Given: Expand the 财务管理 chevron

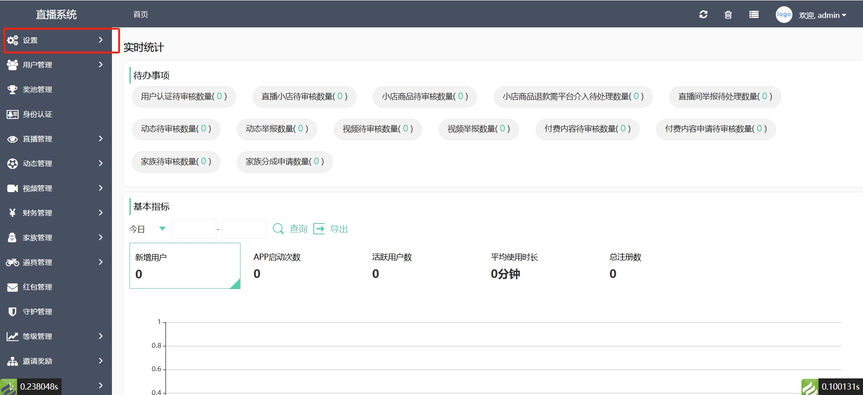Looking at the screenshot, I should tap(101, 213).
